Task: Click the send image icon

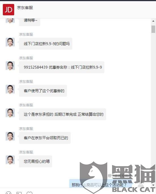Action: [19, 193]
